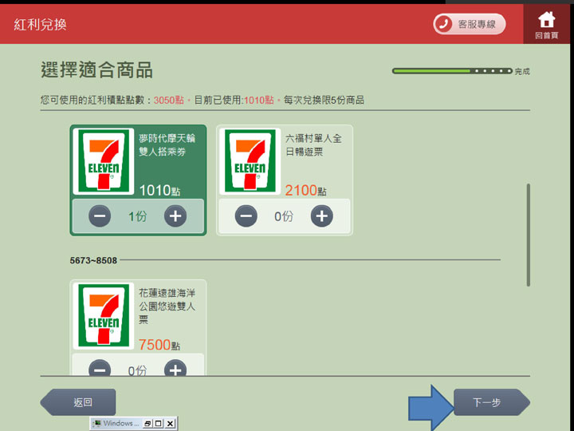This screenshot has width=574, height=431.
Task: Click the 1份 quantity value
Action: [x=137, y=216]
